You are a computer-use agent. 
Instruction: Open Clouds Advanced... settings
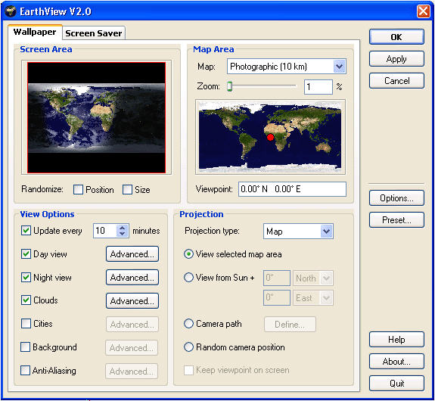tap(132, 301)
